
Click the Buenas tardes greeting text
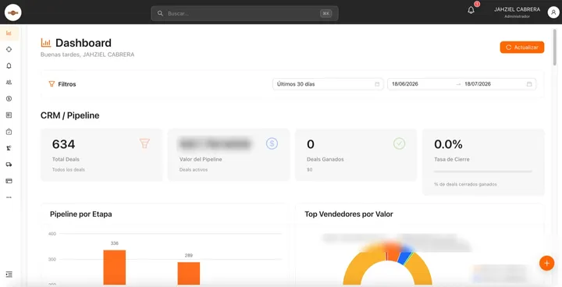[87, 55]
